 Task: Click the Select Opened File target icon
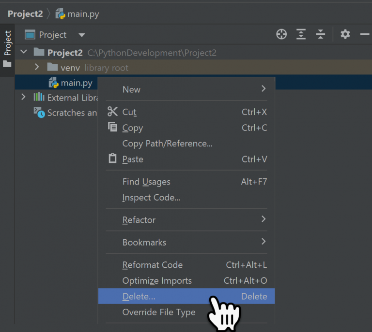click(x=281, y=34)
